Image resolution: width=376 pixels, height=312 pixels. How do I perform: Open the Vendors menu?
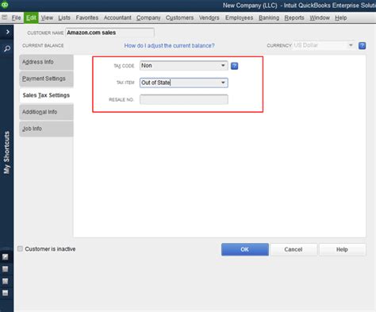[x=209, y=17]
